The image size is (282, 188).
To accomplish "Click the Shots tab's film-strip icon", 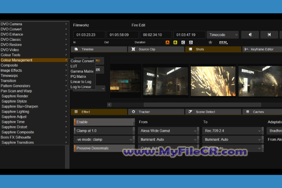I will coord(190,49).
